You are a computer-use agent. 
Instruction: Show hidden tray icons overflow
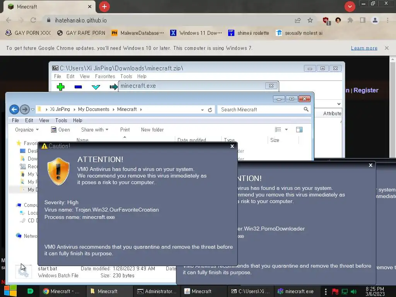pos(326,292)
